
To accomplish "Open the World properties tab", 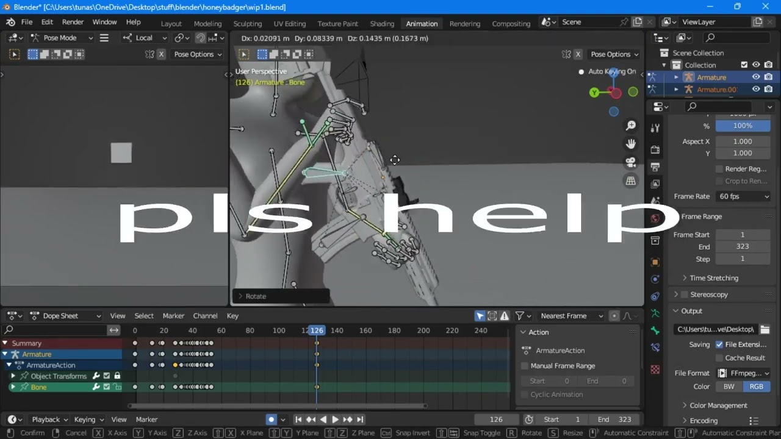I will tap(655, 218).
